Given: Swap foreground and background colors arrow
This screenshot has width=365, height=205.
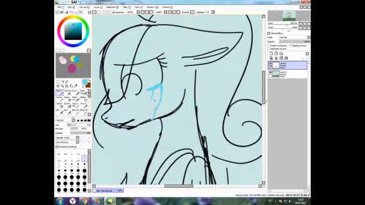Looking at the screenshot, I should 89,81.
